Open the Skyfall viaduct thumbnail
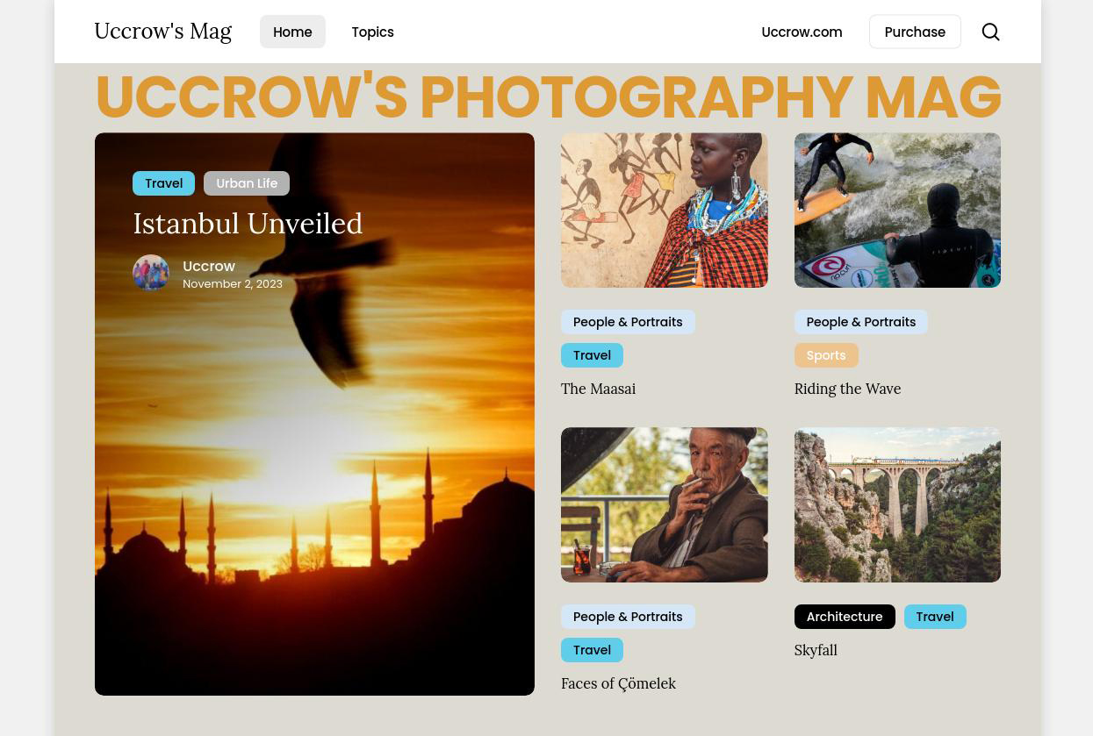The height and width of the screenshot is (736, 1093). pyautogui.click(x=897, y=505)
